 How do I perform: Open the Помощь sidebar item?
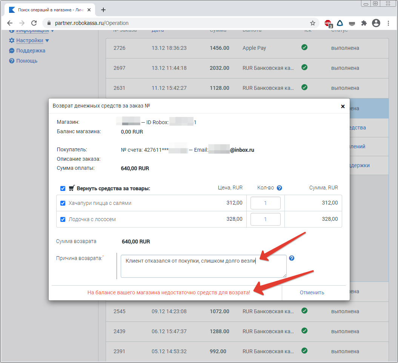pyautogui.click(x=26, y=61)
